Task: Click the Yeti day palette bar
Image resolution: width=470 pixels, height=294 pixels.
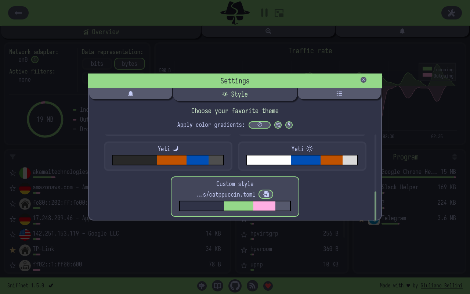Action: (x=302, y=160)
